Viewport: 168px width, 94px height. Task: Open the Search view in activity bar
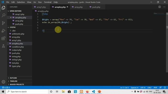(x=3, y=15)
